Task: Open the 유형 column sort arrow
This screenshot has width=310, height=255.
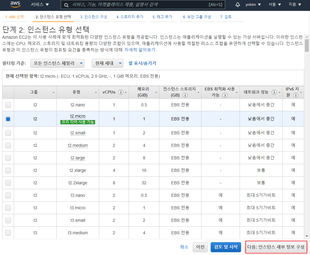Action: click(96, 93)
